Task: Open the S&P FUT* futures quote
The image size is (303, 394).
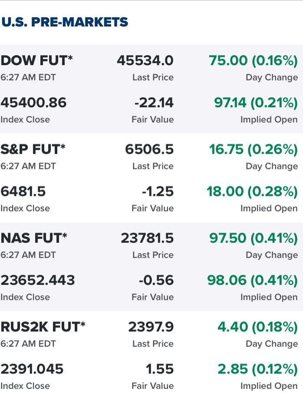Action: 33,149
